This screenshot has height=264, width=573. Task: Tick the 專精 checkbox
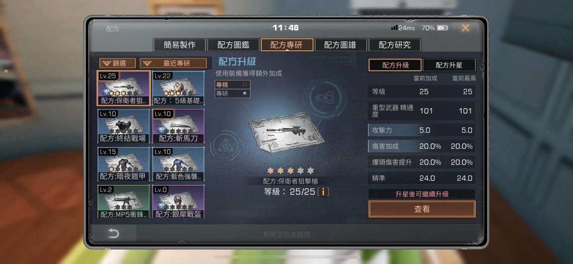245,84
